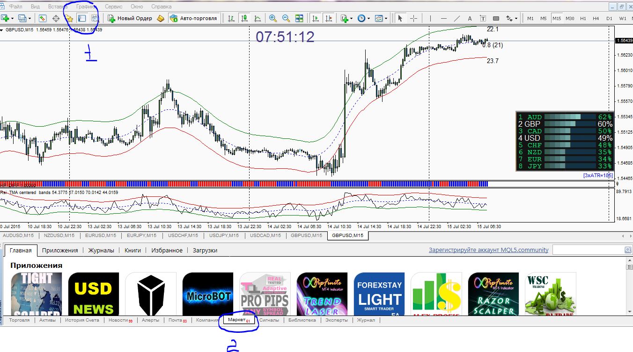
Task: Open the Файл menu
Action: [15, 7]
